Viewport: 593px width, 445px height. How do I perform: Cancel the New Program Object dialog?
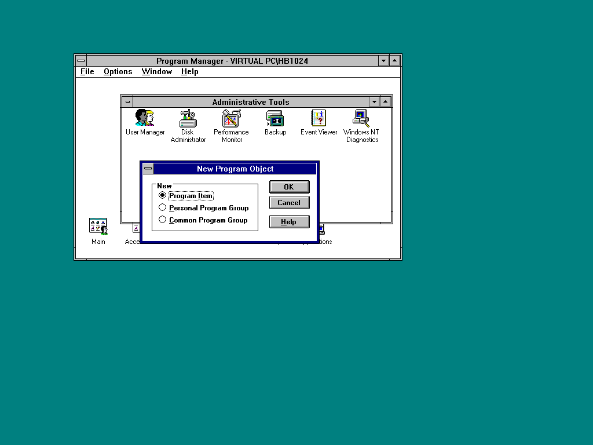(x=290, y=202)
